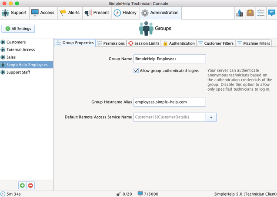Click the sliders icon on Group Properties tab
Viewport: 277px width, 197px height.
pyautogui.click(x=58, y=43)
